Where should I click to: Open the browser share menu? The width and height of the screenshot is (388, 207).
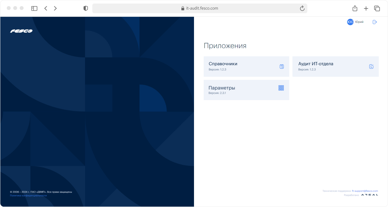click(355, 8)
